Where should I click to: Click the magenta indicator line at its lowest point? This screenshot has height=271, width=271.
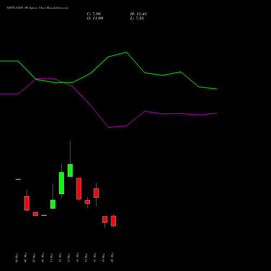[x=108, y=127]
